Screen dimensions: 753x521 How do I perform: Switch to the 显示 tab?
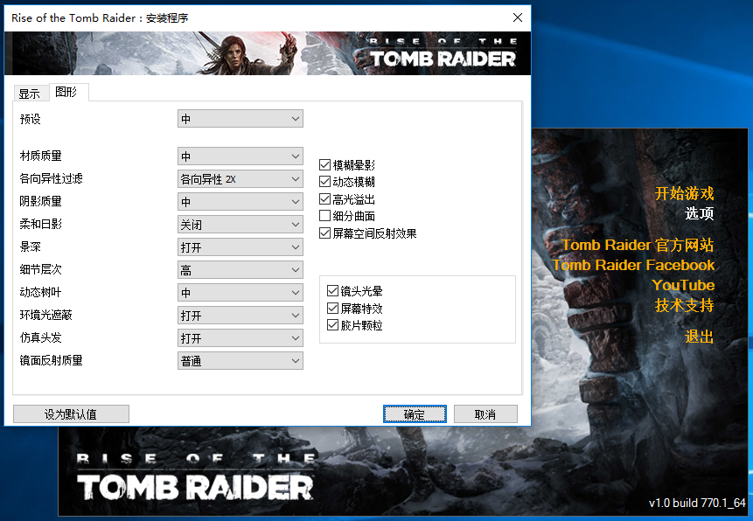pyautogui.click(x=31, y=94)
